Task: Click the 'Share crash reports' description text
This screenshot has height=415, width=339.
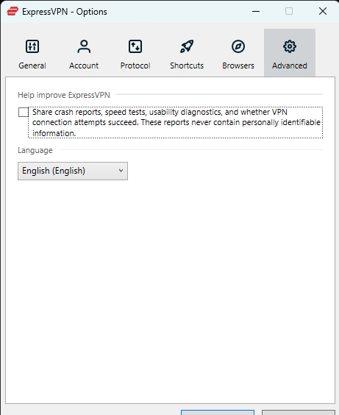Action: [x=176, y=123]
